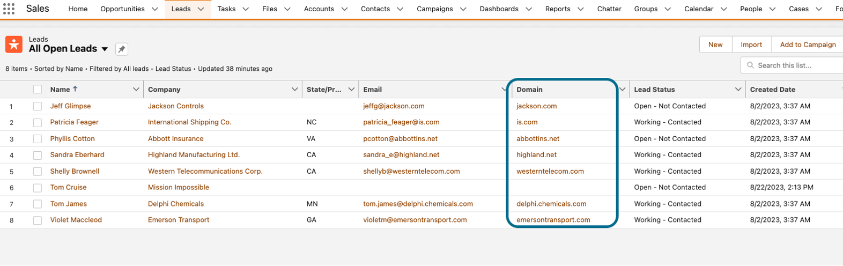
Task: Click the orange Leads star icon
Action: click(14, 45)
